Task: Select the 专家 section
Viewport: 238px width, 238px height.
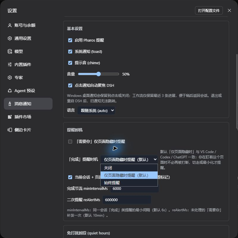Action: (28, 78)
